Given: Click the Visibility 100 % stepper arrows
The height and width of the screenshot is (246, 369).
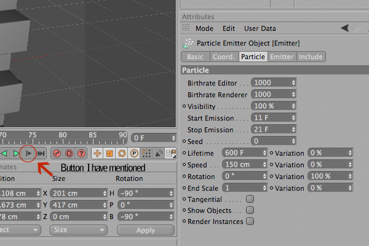Looking at the screenshot, I should 293,106.
